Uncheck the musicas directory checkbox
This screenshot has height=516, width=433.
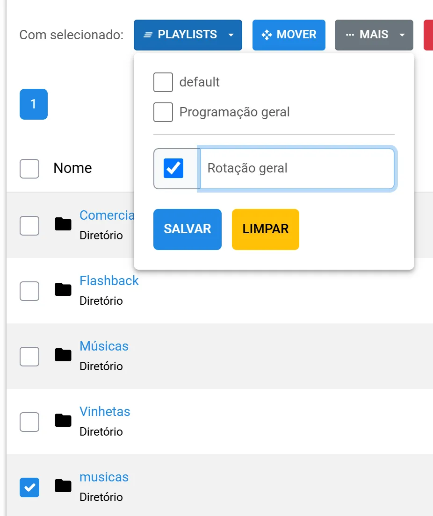(29, 487)
